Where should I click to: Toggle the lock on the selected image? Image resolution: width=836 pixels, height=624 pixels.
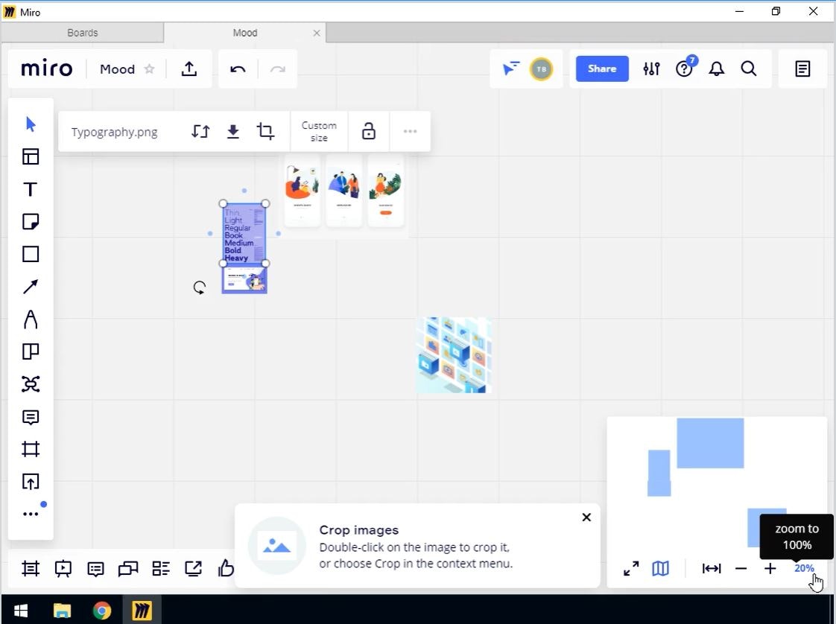368,131
